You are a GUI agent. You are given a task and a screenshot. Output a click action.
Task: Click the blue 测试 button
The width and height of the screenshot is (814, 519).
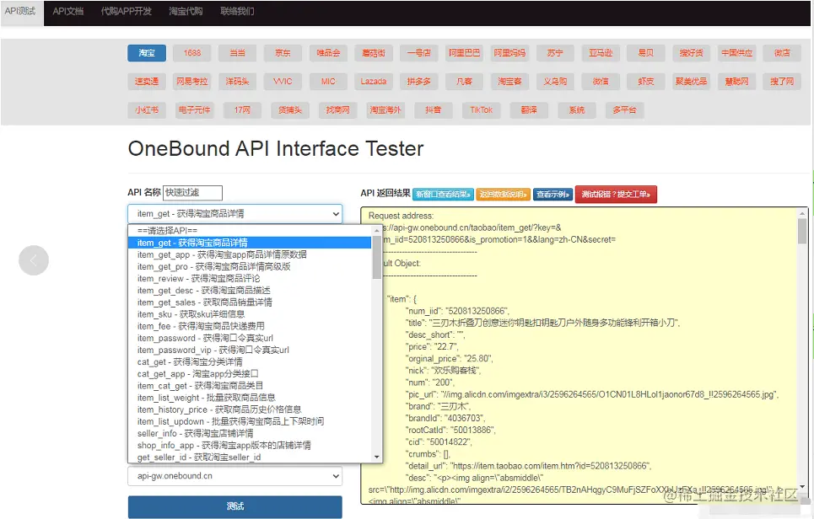(234, 506)
